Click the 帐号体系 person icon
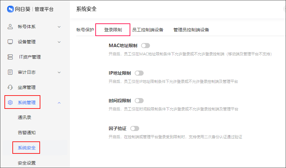 tap(10, 27)
